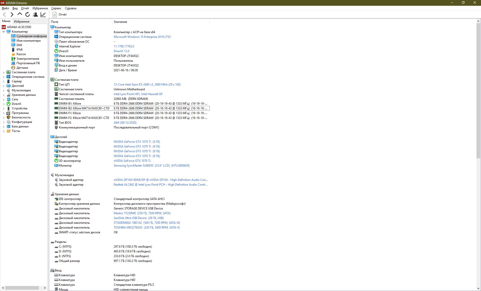
Task: Expand the Системная плата tree node
Action: coord(4,72)
